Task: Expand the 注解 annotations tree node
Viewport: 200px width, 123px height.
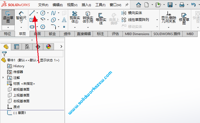Action: 3,78
